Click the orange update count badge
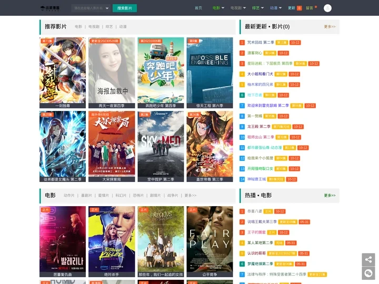This screenshot has width=379, height=284. tap(299, 8)
